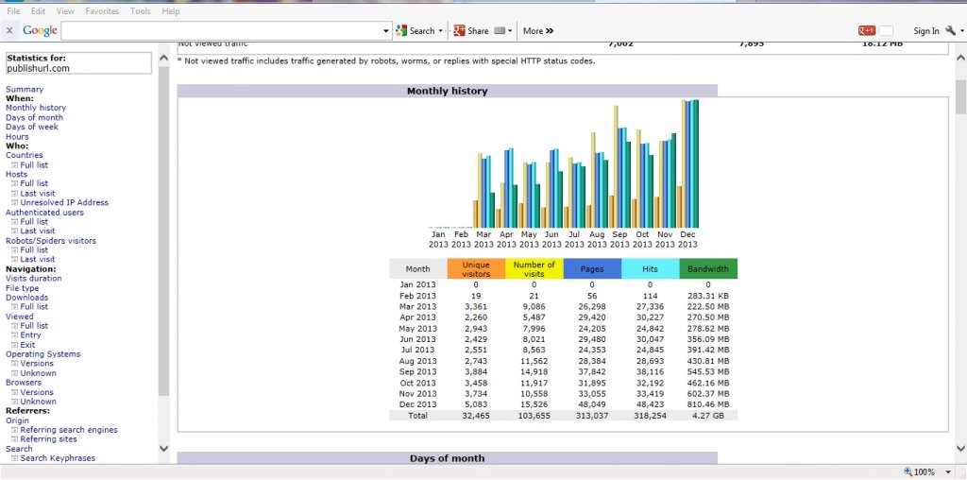Open Versions icon under Operating Systems
Screen dimensions: 967x480
(15, 364)
